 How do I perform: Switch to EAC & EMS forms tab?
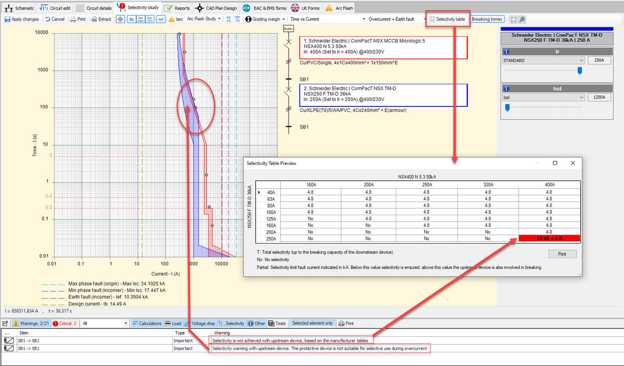click(265, 8)
